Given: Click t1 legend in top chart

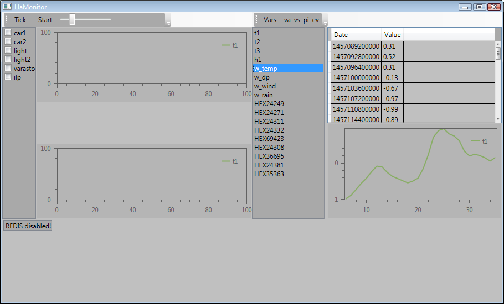Looking at the screenshot, I should point(230,45).
